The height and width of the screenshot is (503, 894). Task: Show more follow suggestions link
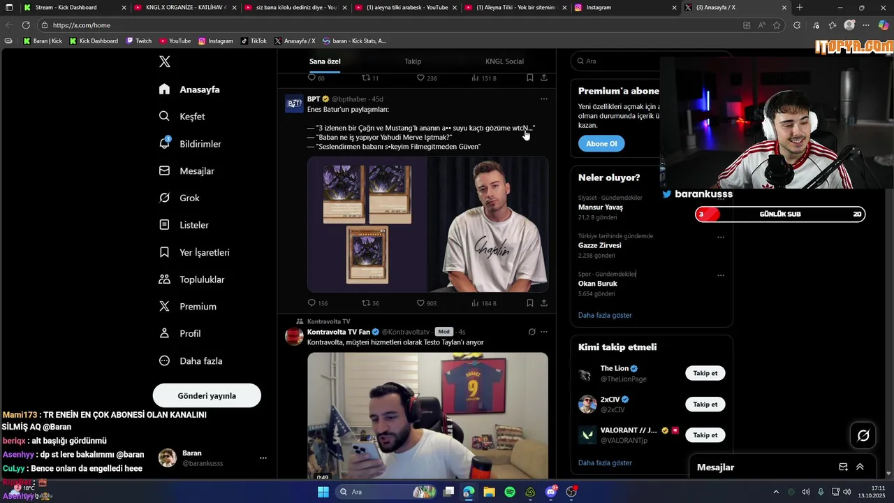coord(605,462)
